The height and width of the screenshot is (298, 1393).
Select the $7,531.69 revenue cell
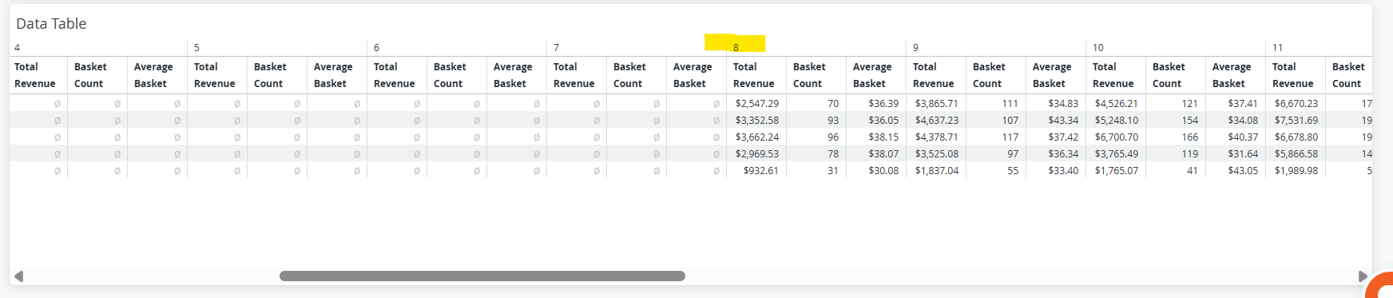click(1296, 120)
